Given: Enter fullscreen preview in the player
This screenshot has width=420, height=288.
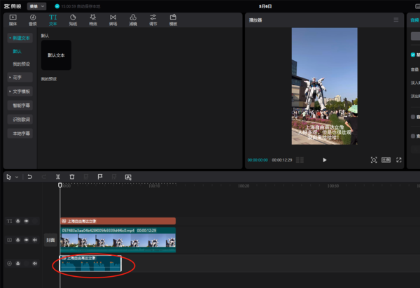Looking at the screenshot, I should [399, 160].
